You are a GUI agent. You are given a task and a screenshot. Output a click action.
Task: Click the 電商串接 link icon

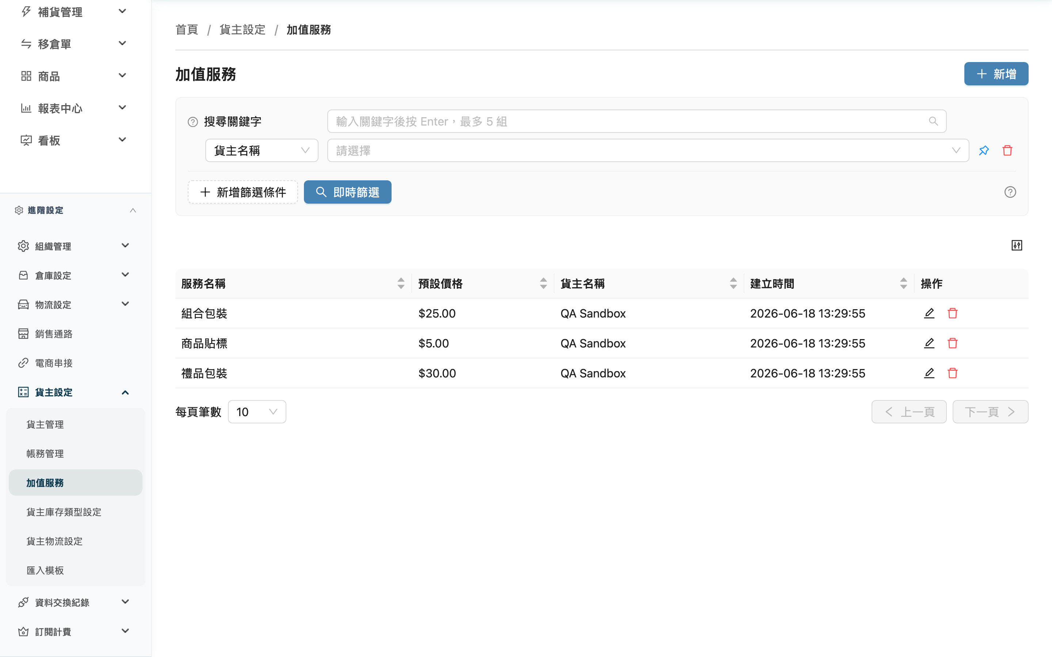[x=23, y=363]
